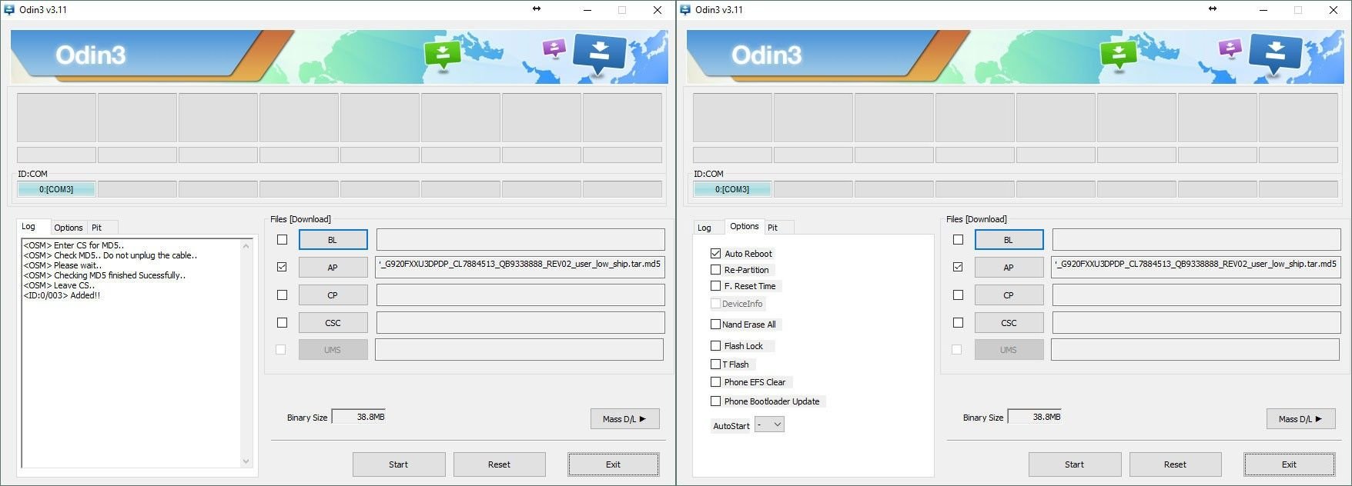Click the BL file path field in the Log-view window
This screenshot has height=486, width=1352.
pyautogui.click(x=520, y=240)
